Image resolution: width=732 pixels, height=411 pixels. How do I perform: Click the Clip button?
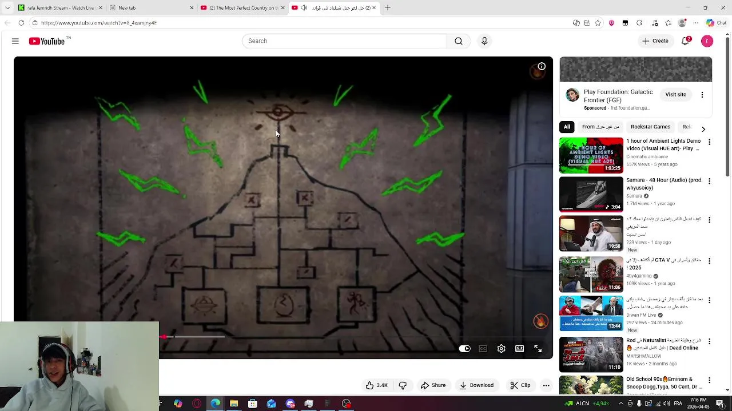pyautogui.click(x=520, y=385)
